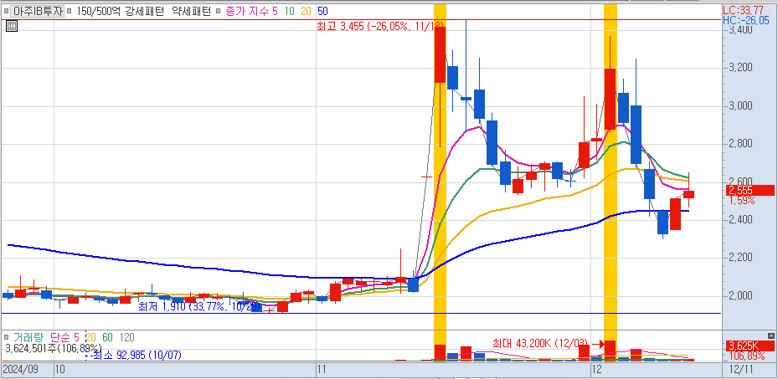The image size is (778, 379).
Task: Click the 최저 1,910 low price annotation
Action: click(x=198, y=307)
